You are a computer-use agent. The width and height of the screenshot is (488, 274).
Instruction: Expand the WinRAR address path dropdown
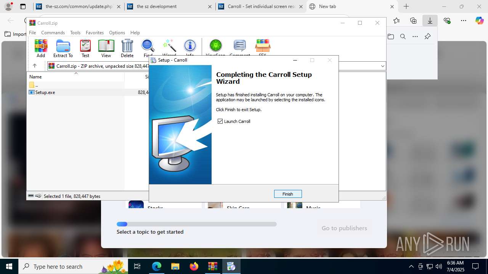[382, 66]
